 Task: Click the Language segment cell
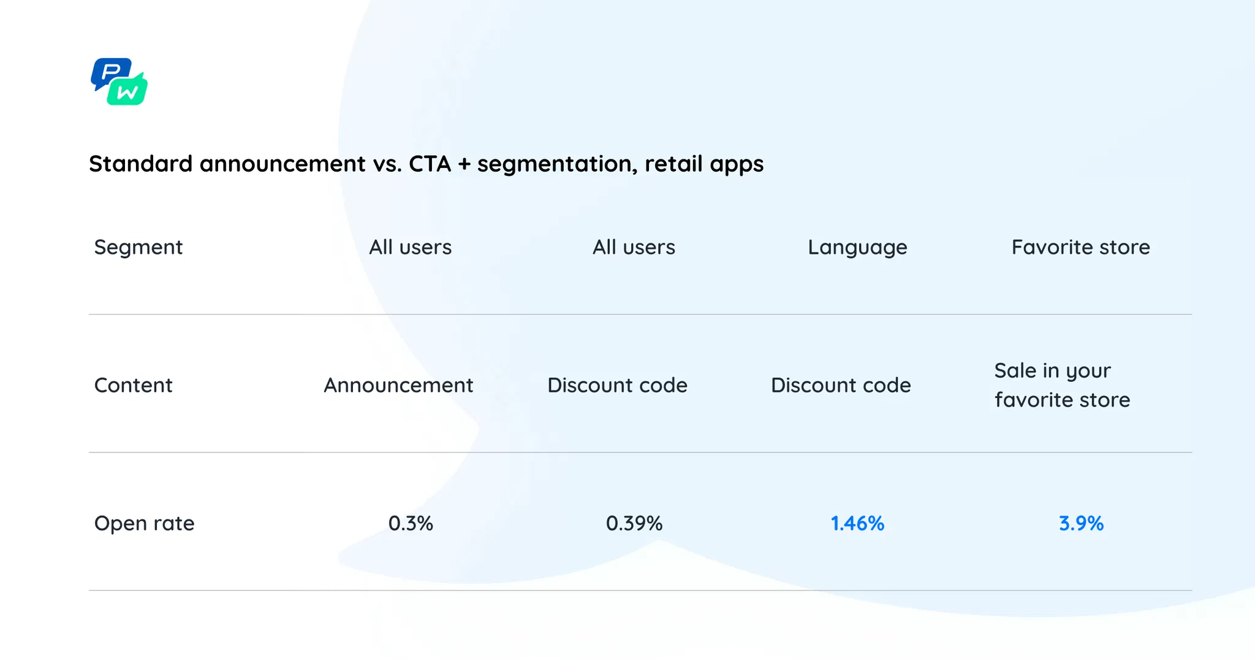tap(857, 247)
